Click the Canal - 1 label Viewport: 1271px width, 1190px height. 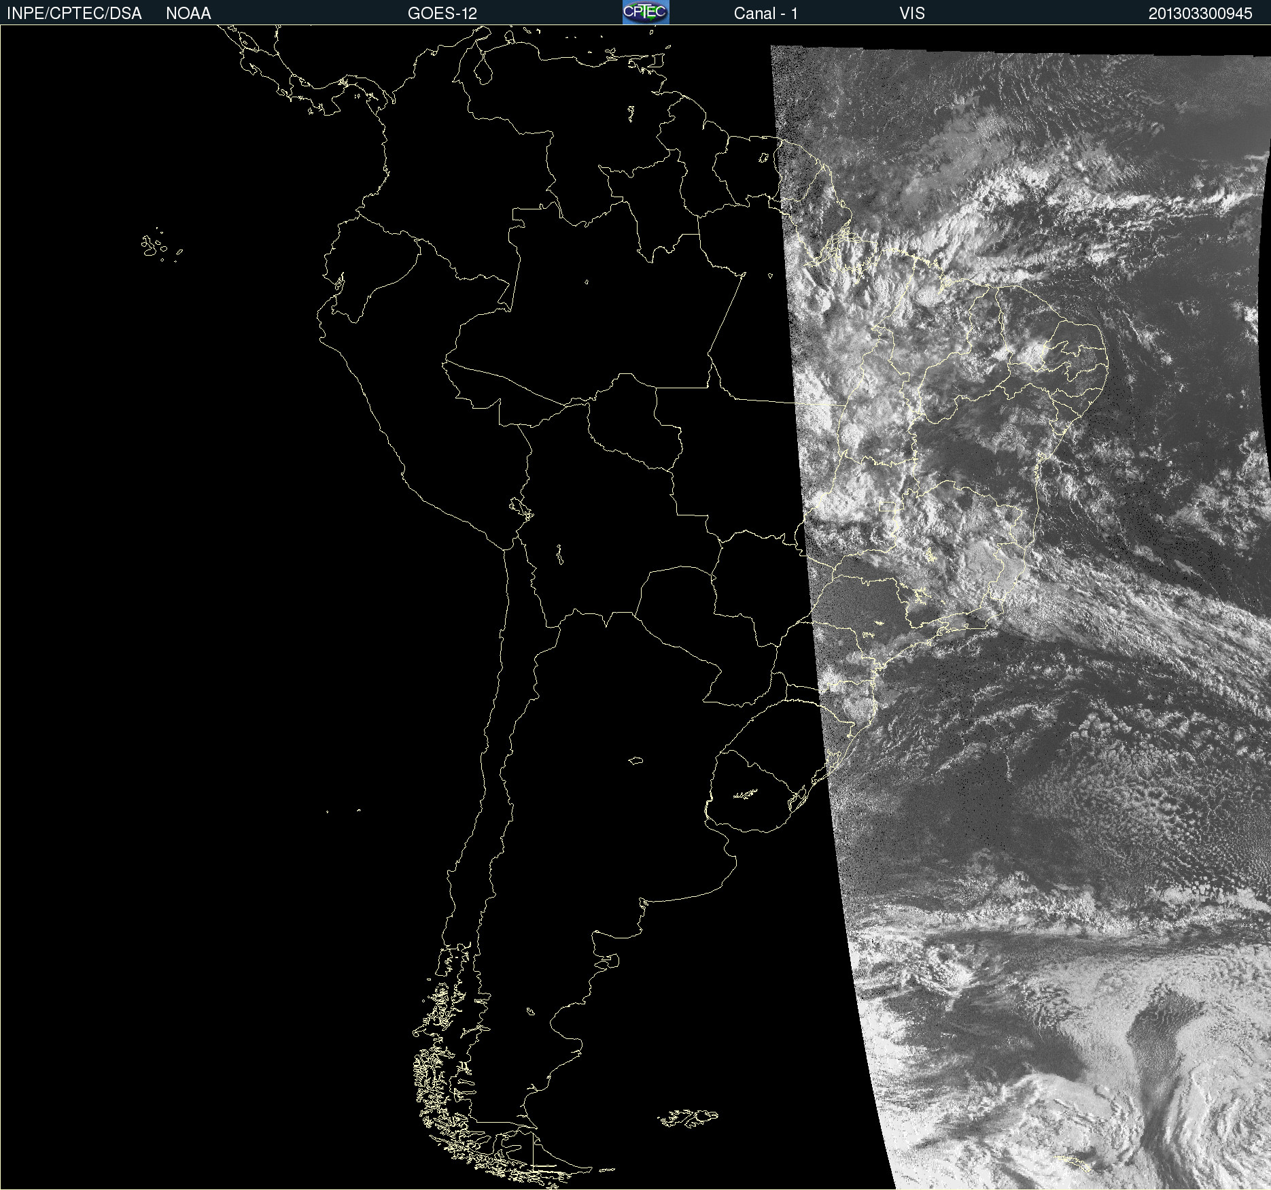[x=765, y=14]
